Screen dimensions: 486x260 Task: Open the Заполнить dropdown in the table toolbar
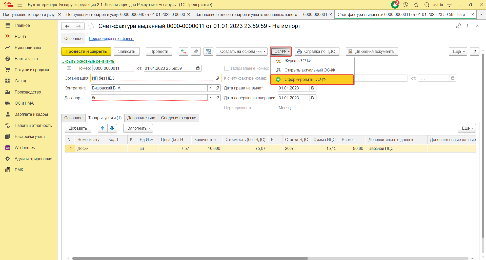138,128
